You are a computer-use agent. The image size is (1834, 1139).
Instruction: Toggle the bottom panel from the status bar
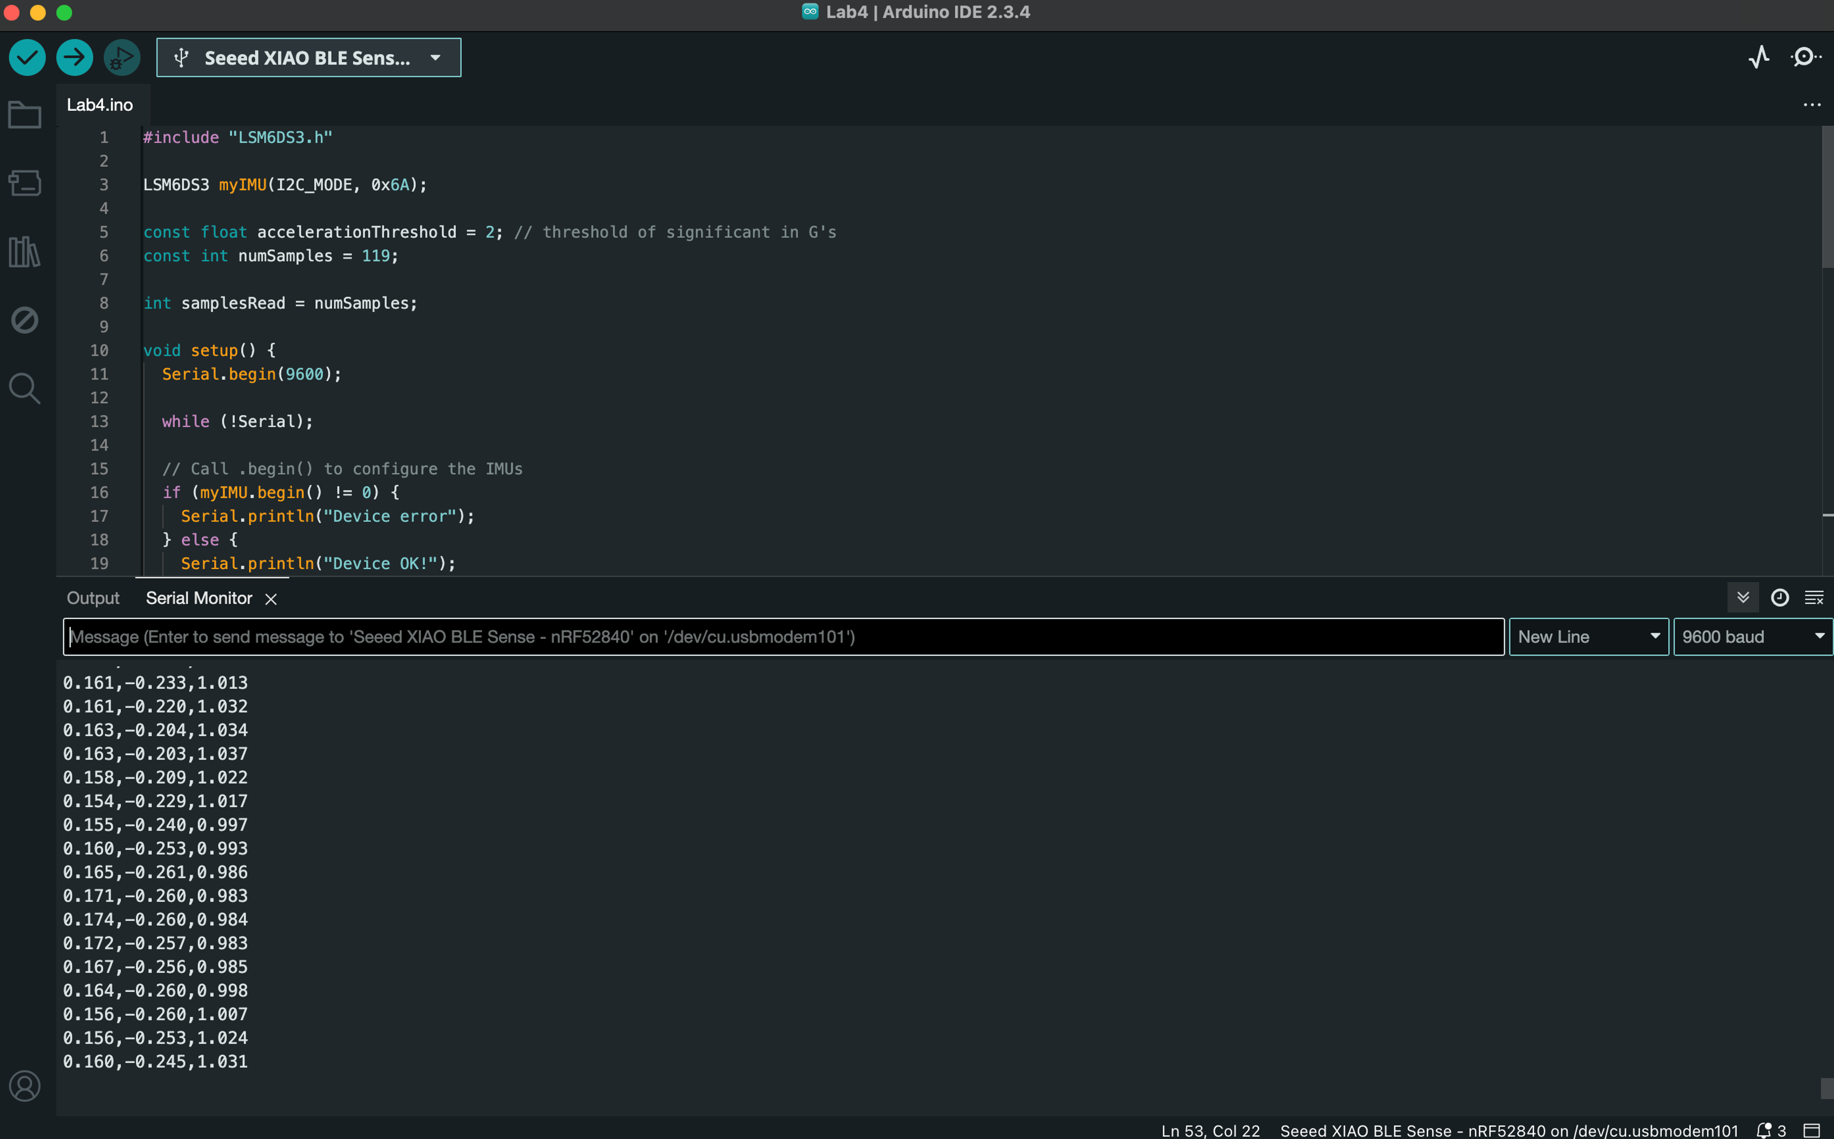coord(1812,1130)
